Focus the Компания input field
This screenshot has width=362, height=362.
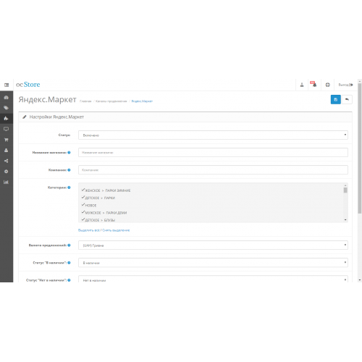point(213,170)
